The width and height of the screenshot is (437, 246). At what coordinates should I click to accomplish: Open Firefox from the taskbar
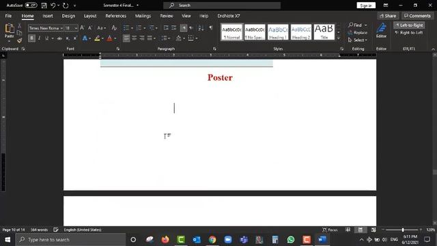click(x=165, y=240)
